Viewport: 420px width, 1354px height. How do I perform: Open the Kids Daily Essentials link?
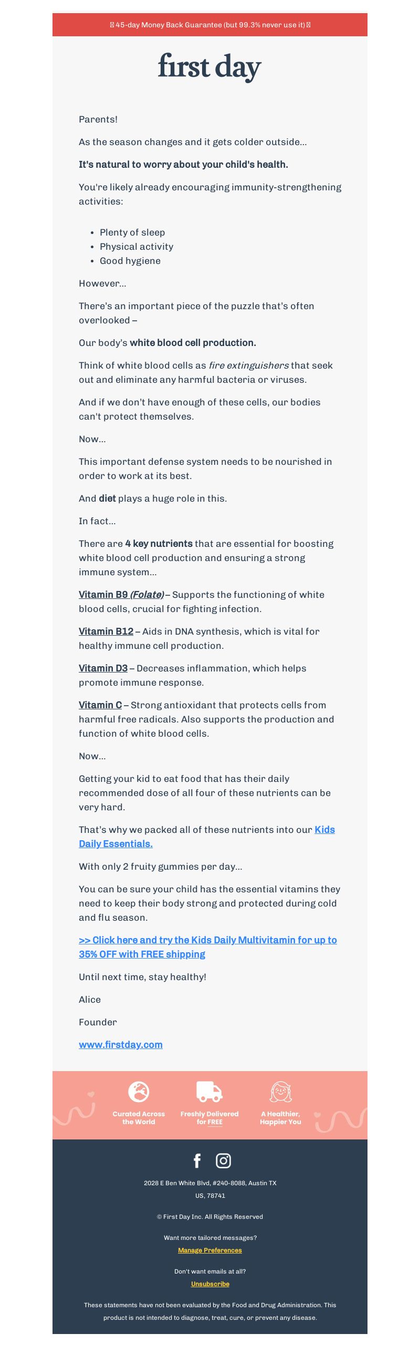[x=207, y=837]
